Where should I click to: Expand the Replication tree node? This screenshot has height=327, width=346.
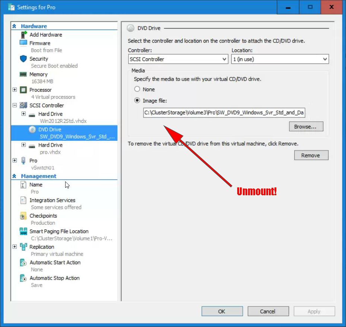pos(15,246)
